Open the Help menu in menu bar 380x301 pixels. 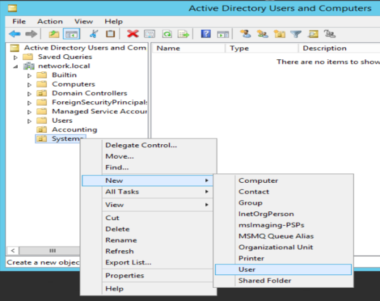(113, 21)
